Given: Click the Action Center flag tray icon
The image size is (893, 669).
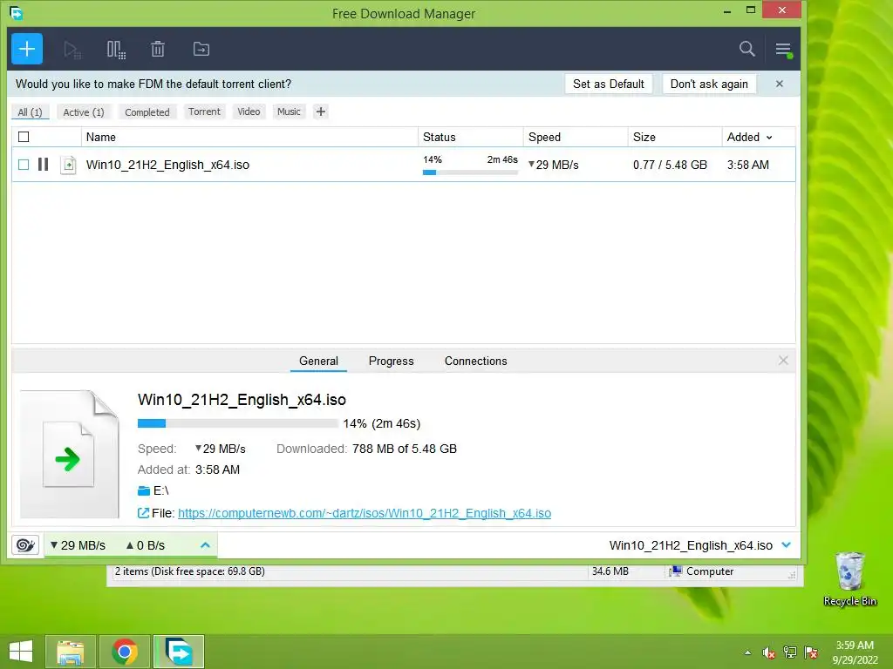Looking at the screenshot, I should tap(811, 652).
